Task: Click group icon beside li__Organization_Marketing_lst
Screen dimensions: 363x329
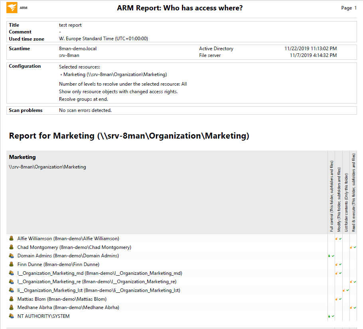Action: pyautogui.click(x=11, y=290)
